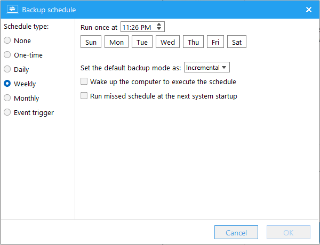
Task: Select Sat as a backup day
Action: point(236,42)
